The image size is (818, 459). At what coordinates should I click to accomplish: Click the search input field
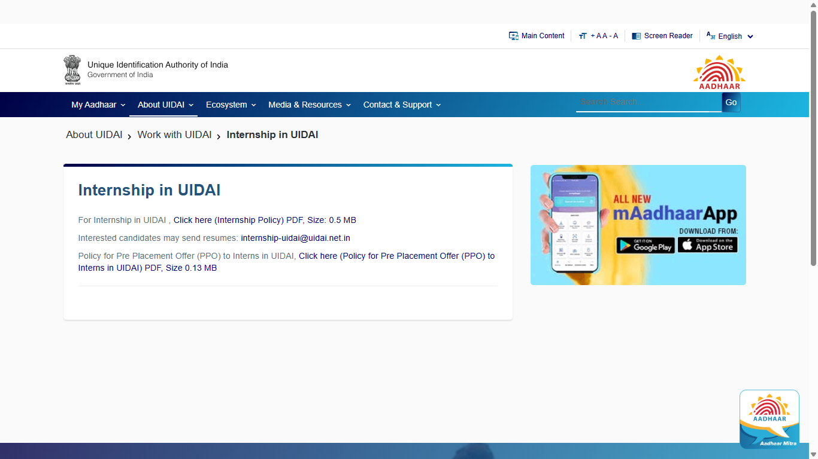649,102
